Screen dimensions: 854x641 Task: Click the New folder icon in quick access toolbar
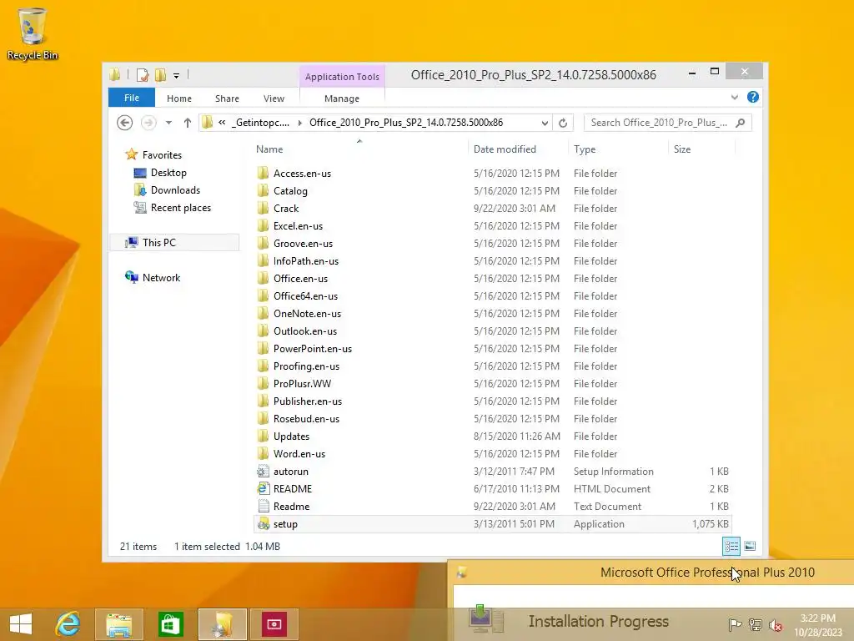(x=160, y=74)
